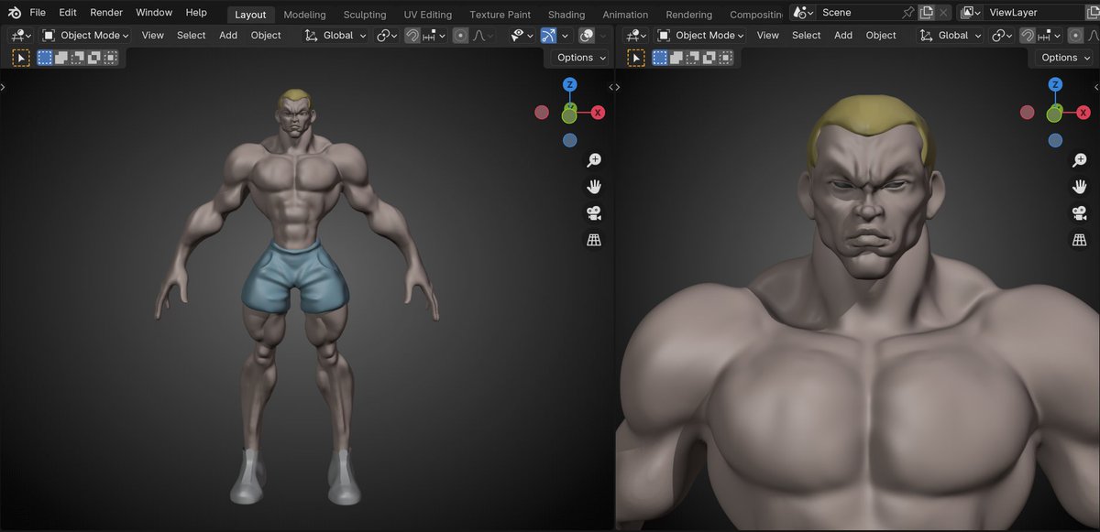Open Select menu in right viewport
The width and height of the screenshot is (1100, 532).
pyautogui.click(x=807, y=36)
